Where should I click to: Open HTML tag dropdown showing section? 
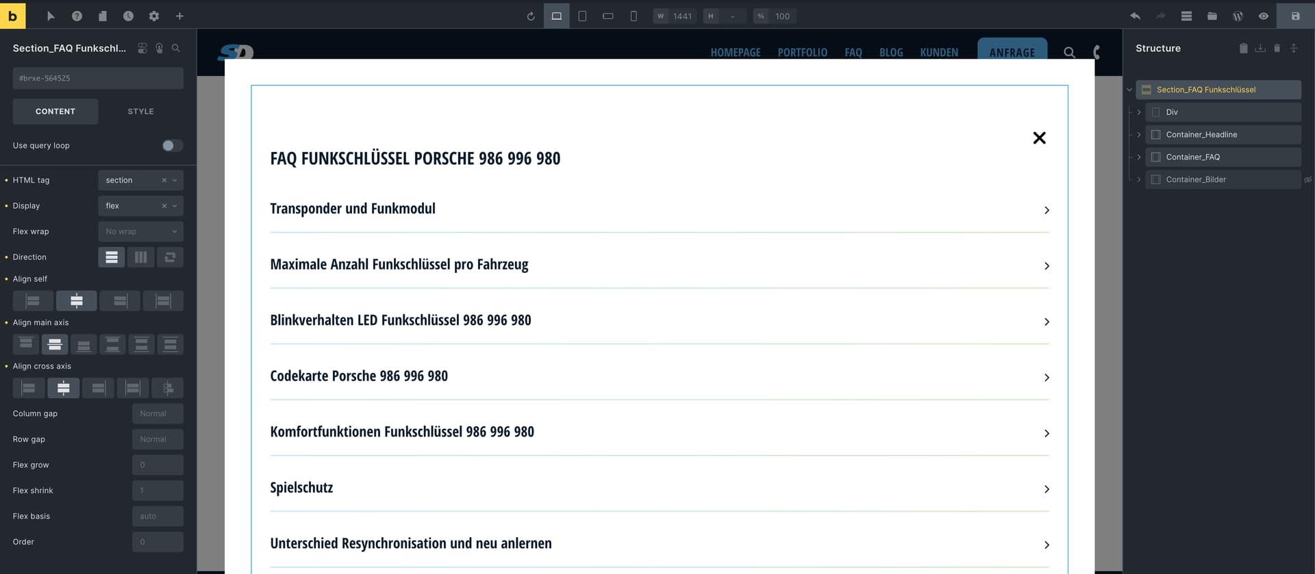tap(140, 180)
